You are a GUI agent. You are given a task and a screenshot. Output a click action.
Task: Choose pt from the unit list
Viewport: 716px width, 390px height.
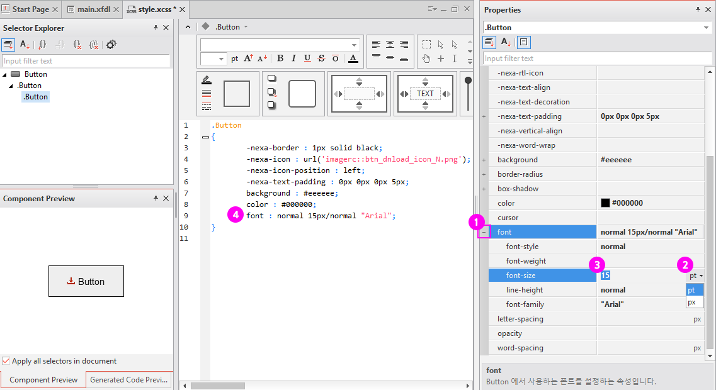click(695, 289)
